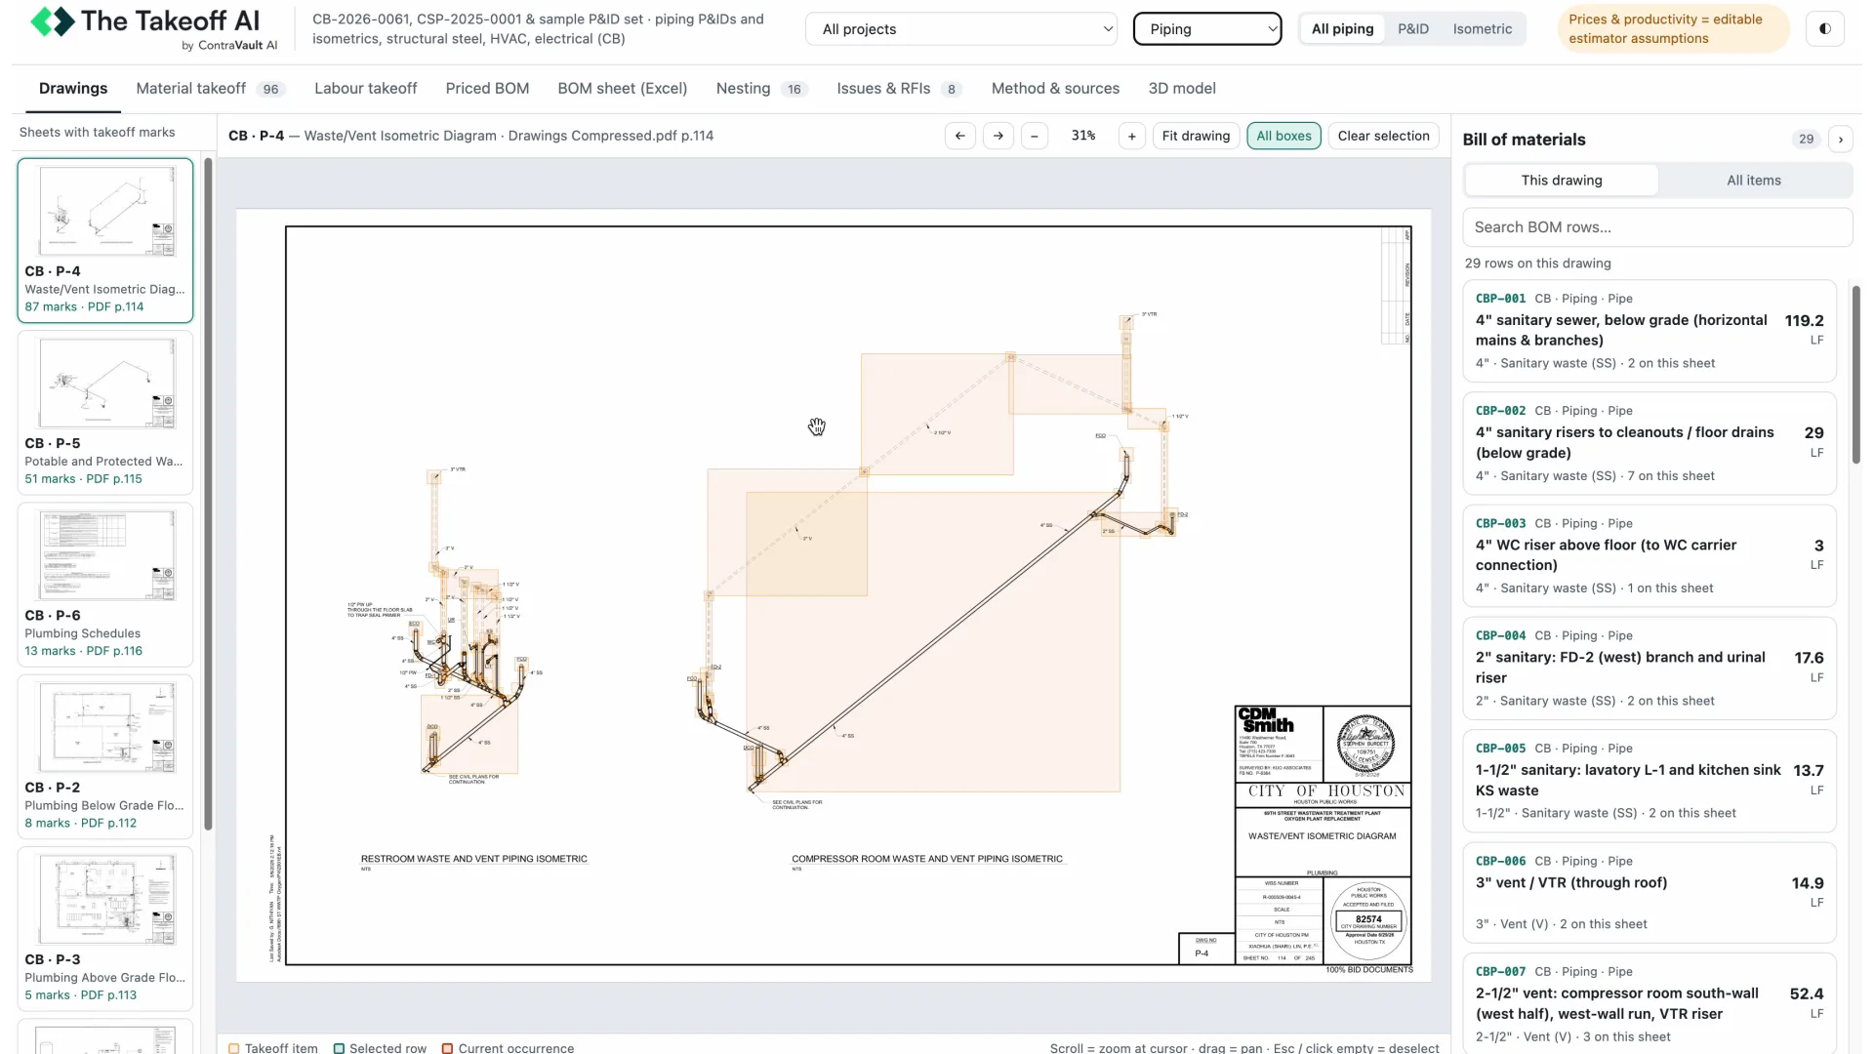This screenshot has width=1874, height=1054.
Task: Open the Priced BOM tab
Action: [487, 89]
